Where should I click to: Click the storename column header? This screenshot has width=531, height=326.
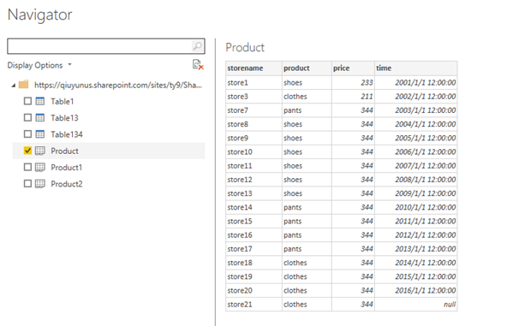click(x=254, y=68)
